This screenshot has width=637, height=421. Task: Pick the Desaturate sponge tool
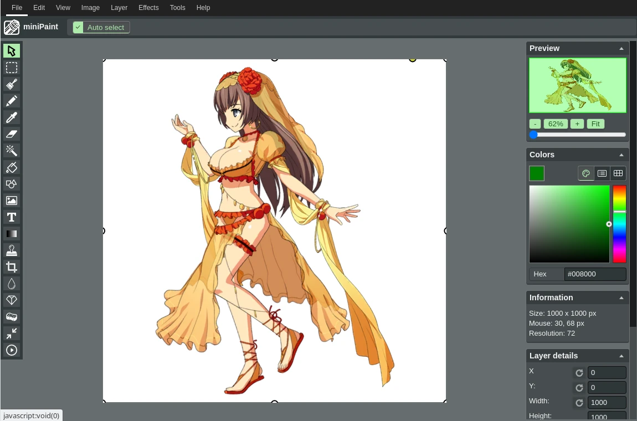click(x=12, y=317)
